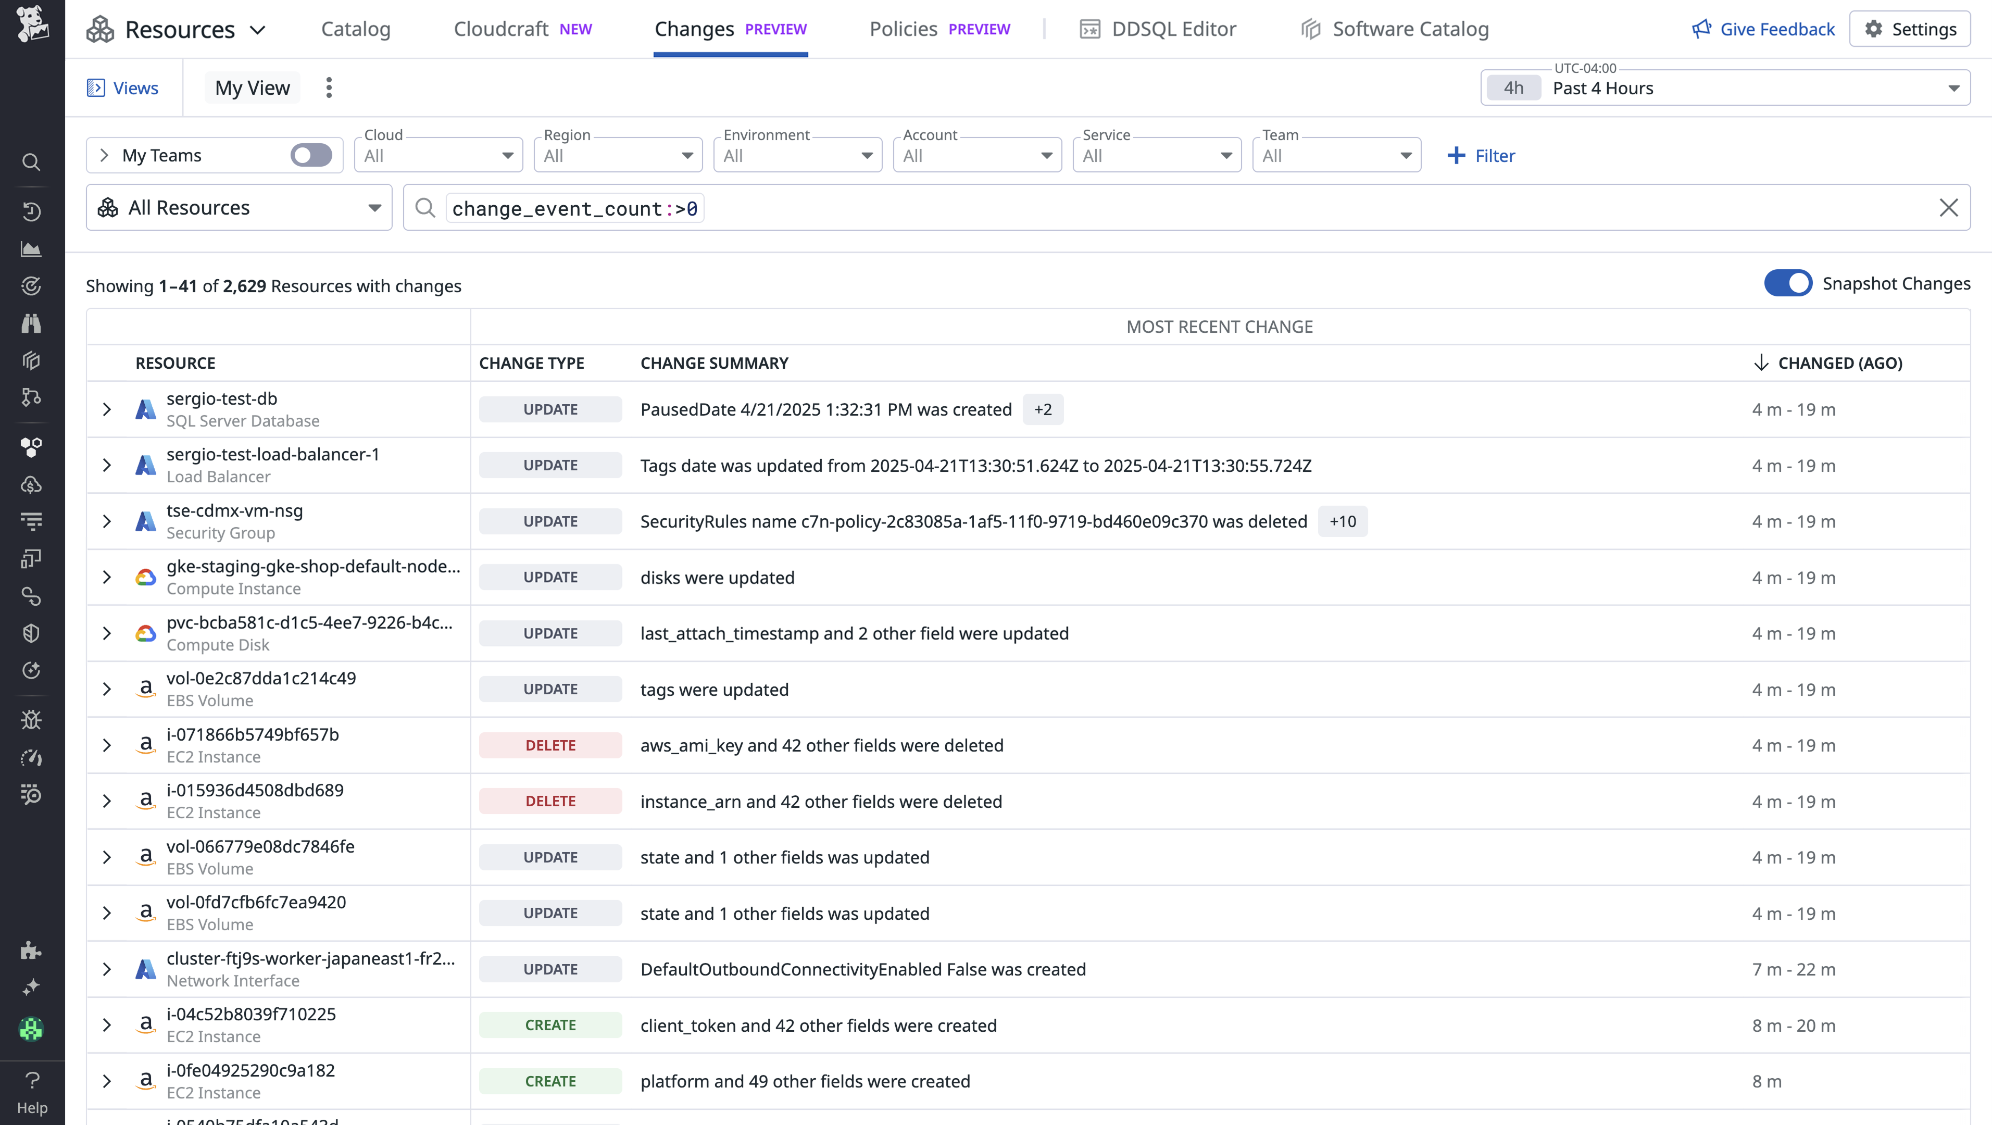Open the Past 4 Hours time selector
Viewport: 1992px width, 1125px height.
point(1724,87)
